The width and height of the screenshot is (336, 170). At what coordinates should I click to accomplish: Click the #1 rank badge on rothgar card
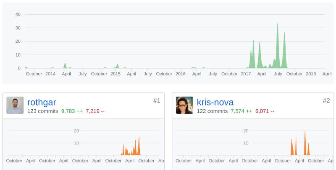157,100
